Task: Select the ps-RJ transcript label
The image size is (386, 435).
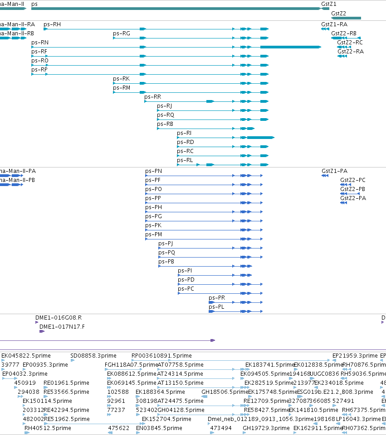Action: click(164, 106)
